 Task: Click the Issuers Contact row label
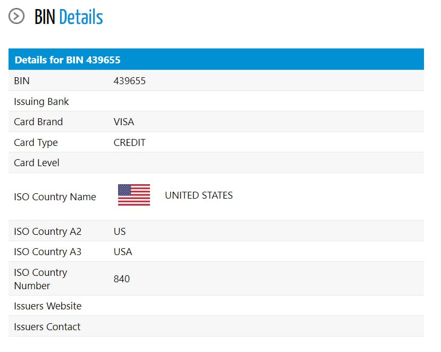click(x=47, y=327)
